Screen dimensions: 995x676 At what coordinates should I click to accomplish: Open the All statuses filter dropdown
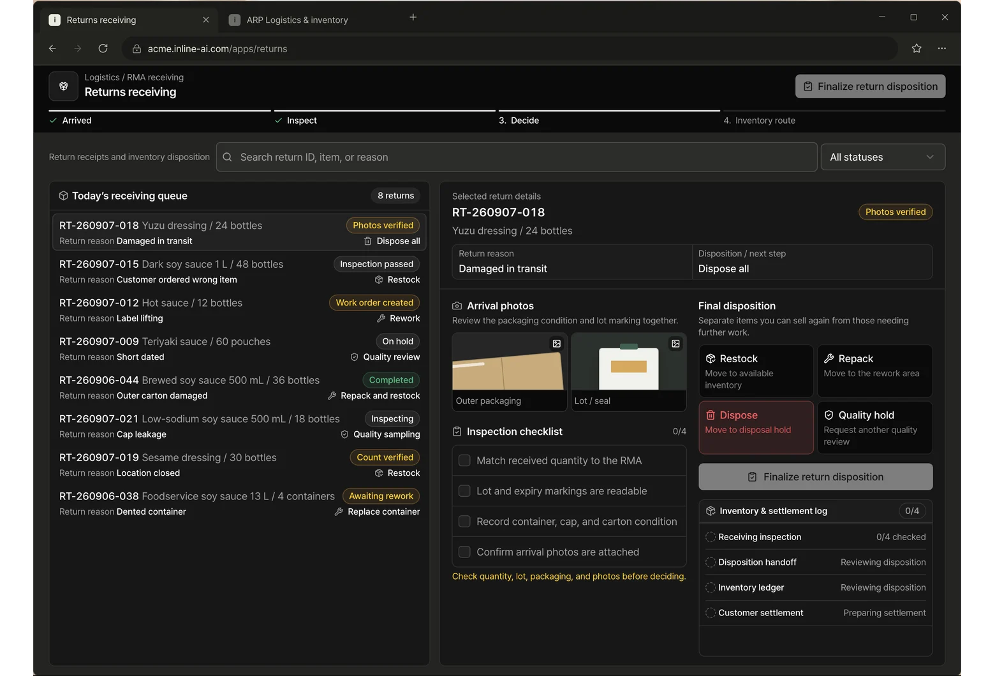click(x=883, y=157)
